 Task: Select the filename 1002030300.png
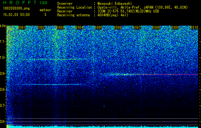17,9
